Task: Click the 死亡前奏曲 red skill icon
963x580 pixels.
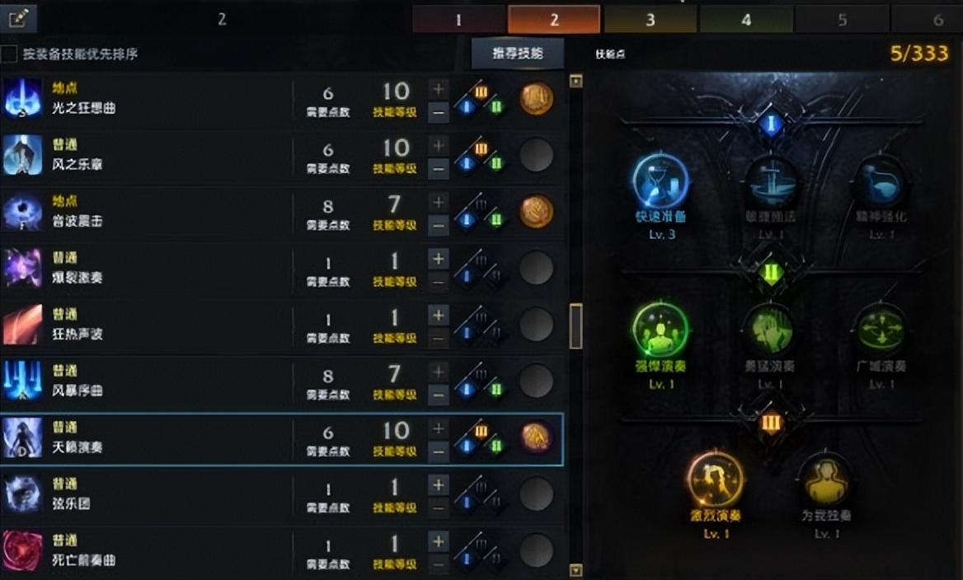Action: click(x=23, y=550)
